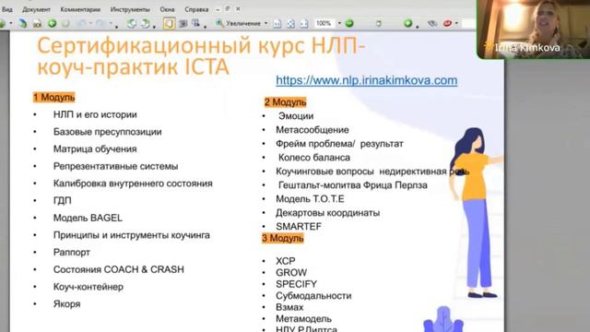Viewport: 590px width, 332px height.
Task: Click the OCR toolbar icon
Action: click(37, 24)
